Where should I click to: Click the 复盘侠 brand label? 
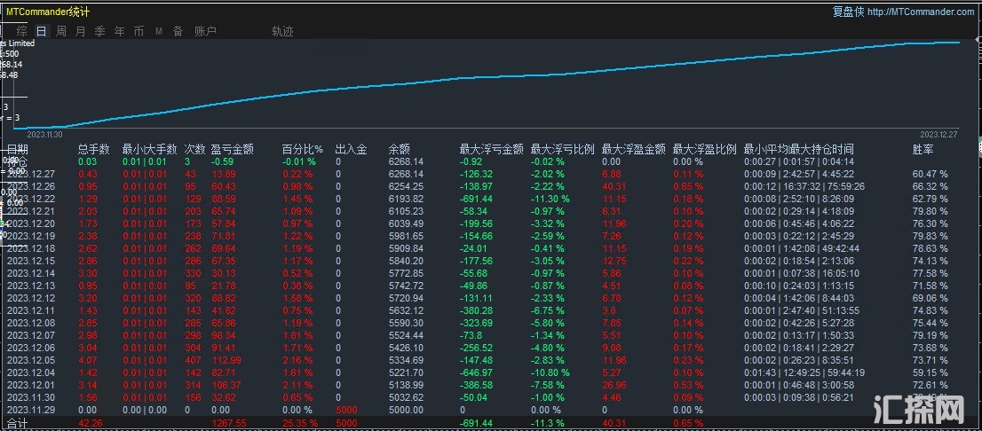(847, 12)
